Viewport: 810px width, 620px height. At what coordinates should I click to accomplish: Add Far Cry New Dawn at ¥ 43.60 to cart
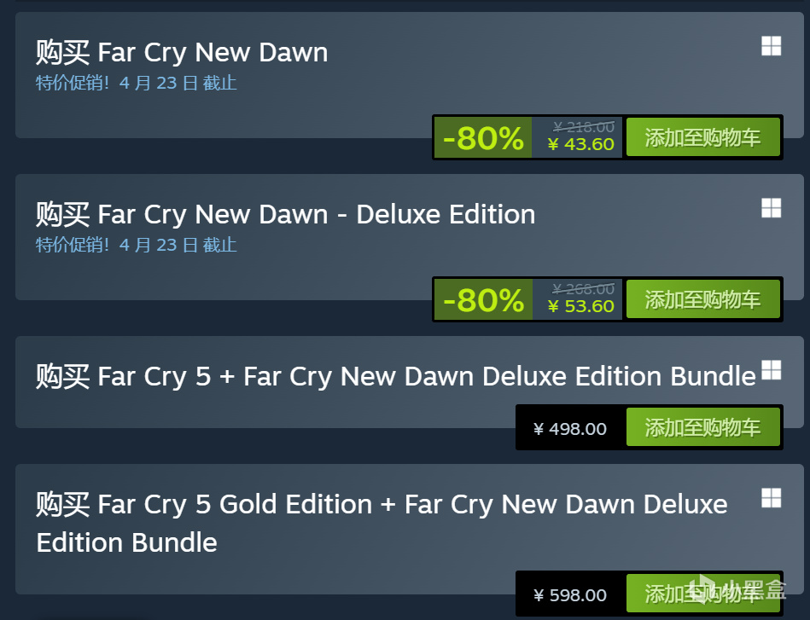pyautogui.click(x=702, y=137)
